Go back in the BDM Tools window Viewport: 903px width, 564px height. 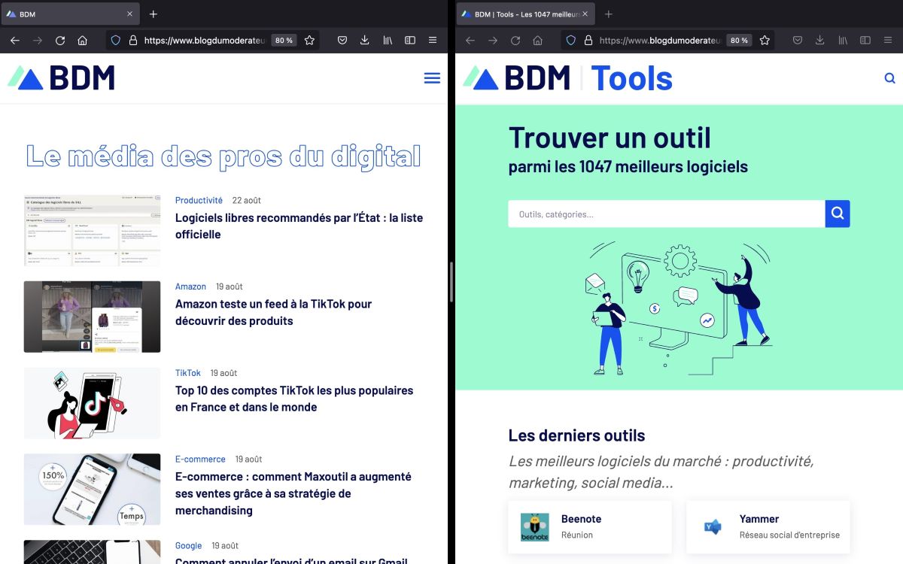click(x=470, y=41)
